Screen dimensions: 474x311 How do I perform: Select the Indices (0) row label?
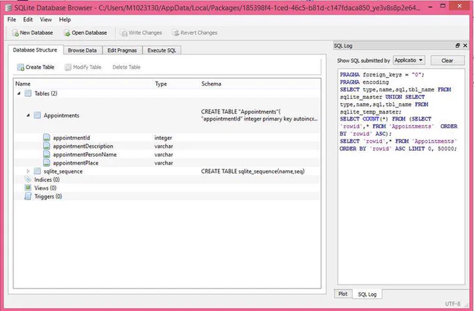(47, 180)
